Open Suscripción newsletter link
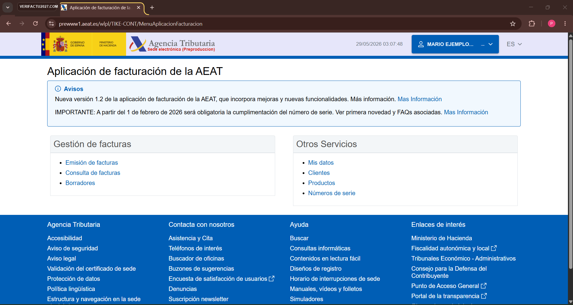Viewport: 573px width, 305px height. tap(198, 299)
